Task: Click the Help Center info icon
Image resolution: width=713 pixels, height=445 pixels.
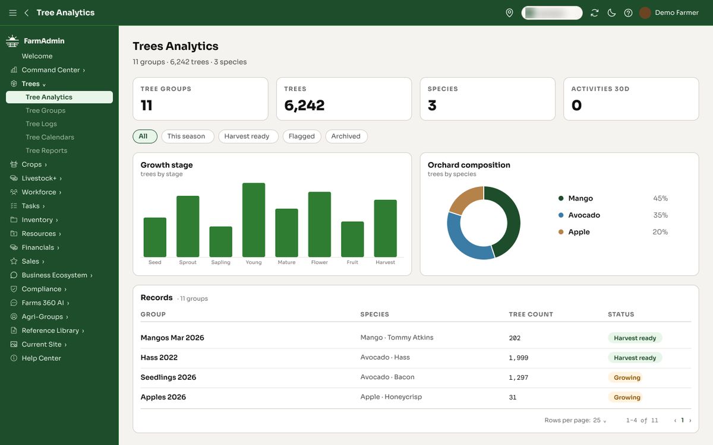Action: [x=14, y=358]
